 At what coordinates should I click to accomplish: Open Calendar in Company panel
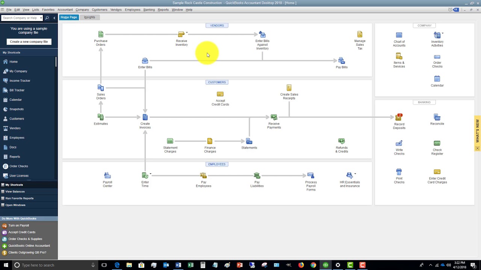[437, 79]
